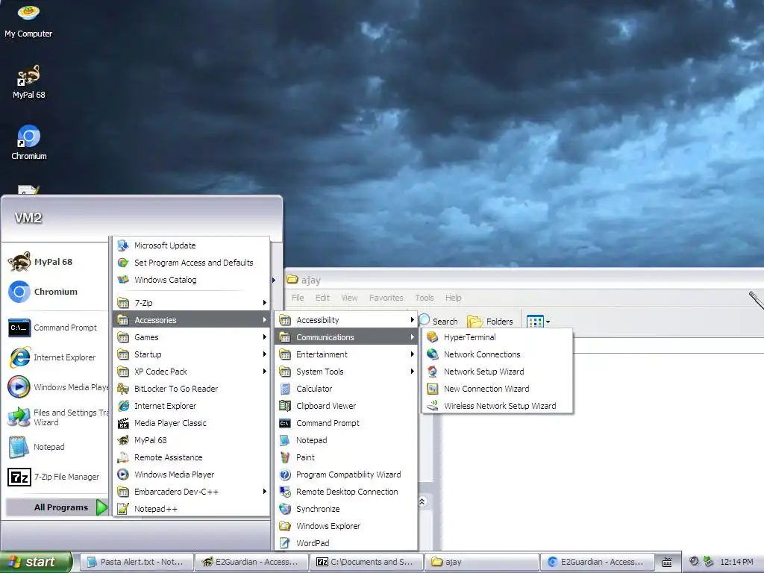Start the New Connection Wizard
Image resolution: width=764 pixels, height=573 pixels.
(497, 388)
